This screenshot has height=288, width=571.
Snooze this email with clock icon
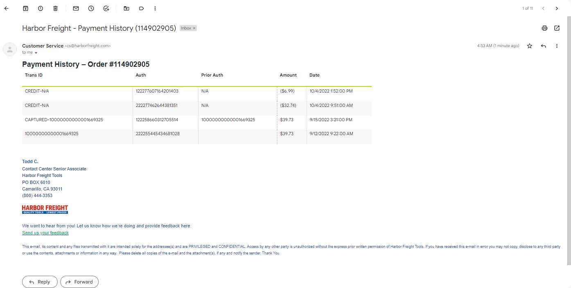91,8
